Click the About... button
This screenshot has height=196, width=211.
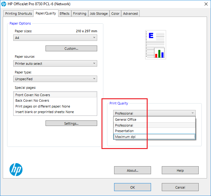coord(133,170)
